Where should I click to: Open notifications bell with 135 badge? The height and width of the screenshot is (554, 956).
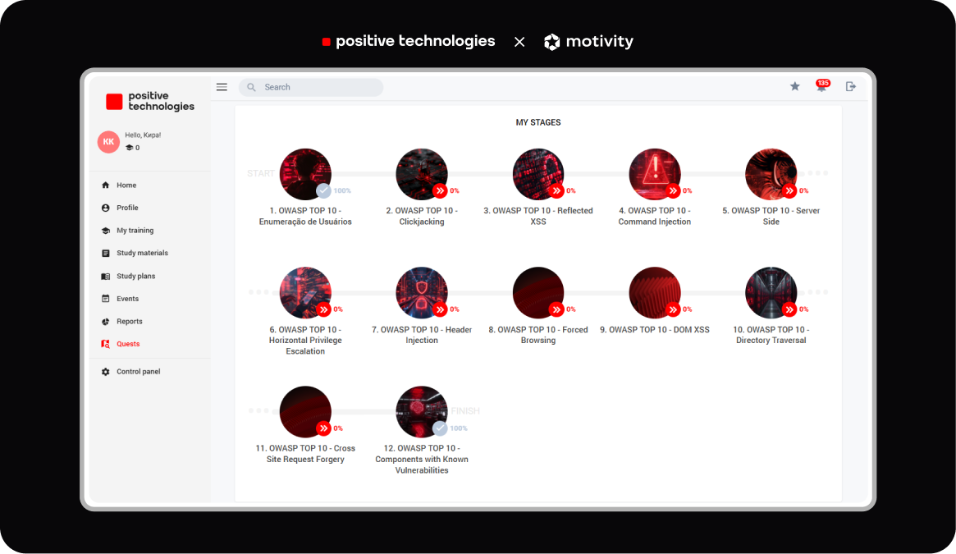tap(821, 86)
